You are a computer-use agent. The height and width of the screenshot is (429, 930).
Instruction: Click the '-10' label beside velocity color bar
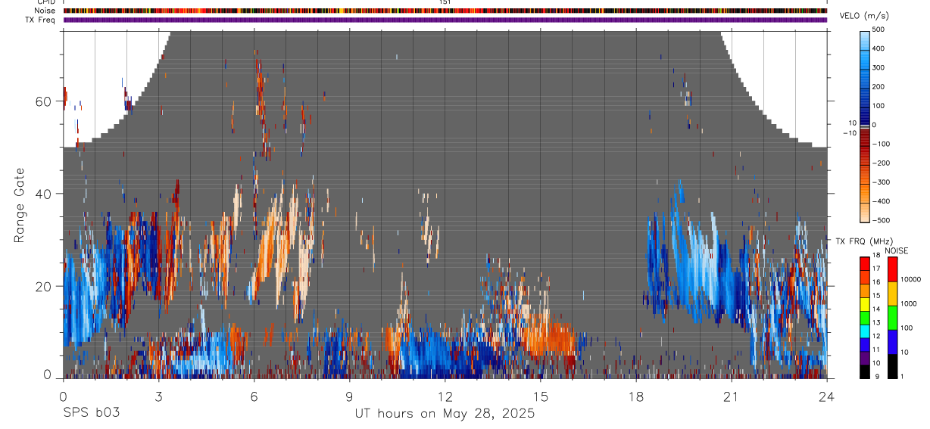click(850, 133)
